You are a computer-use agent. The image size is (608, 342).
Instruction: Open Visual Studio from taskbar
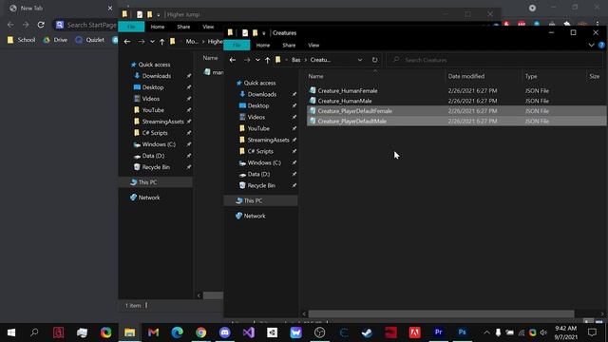point(249,332)
